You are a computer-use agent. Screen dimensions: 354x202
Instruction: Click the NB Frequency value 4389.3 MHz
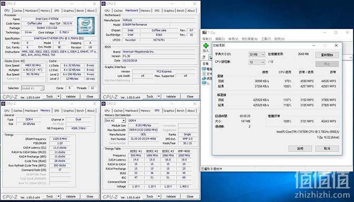tap(78, 128)
